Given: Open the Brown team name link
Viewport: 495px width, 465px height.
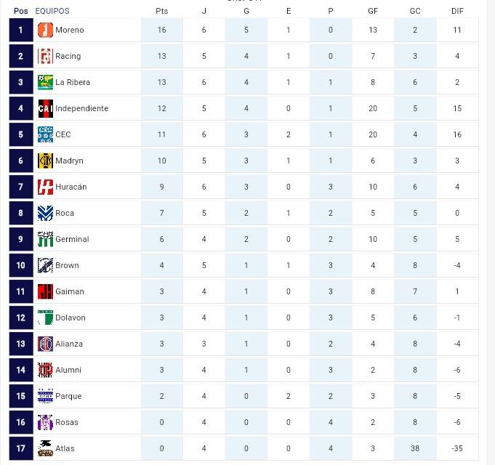Looking at the screenshot, I should click(67, 265).
